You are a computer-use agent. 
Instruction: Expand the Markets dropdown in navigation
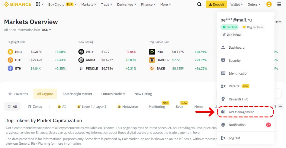coord(89,4)
